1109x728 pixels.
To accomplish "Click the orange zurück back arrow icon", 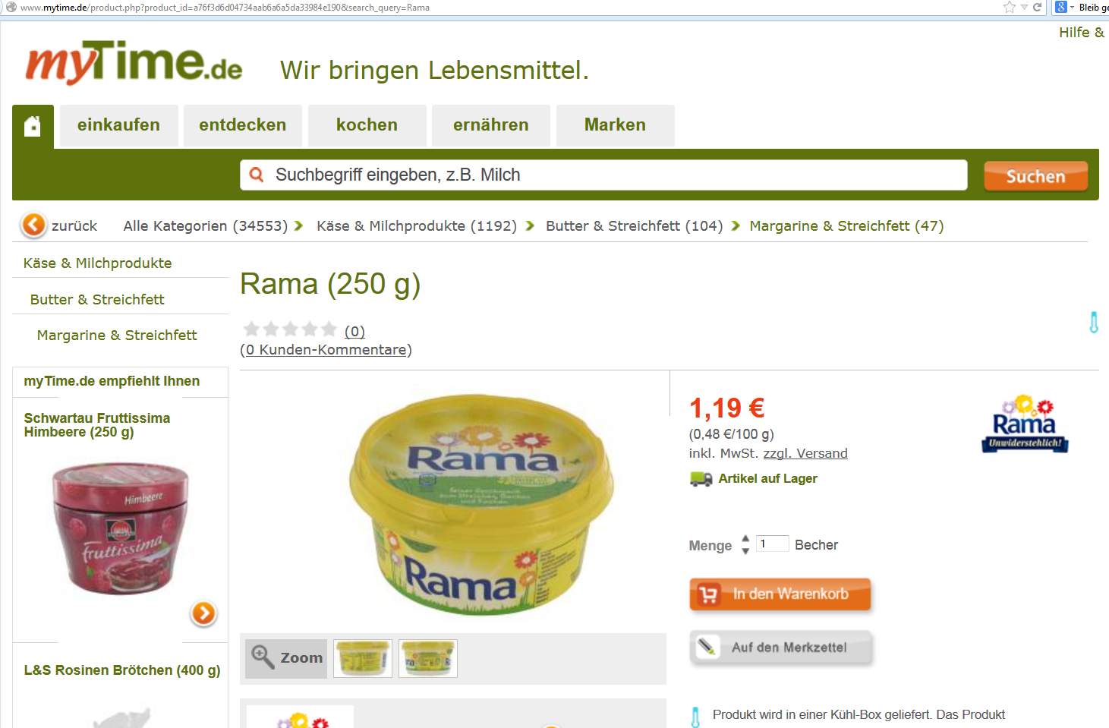I will tap(33, 225).
